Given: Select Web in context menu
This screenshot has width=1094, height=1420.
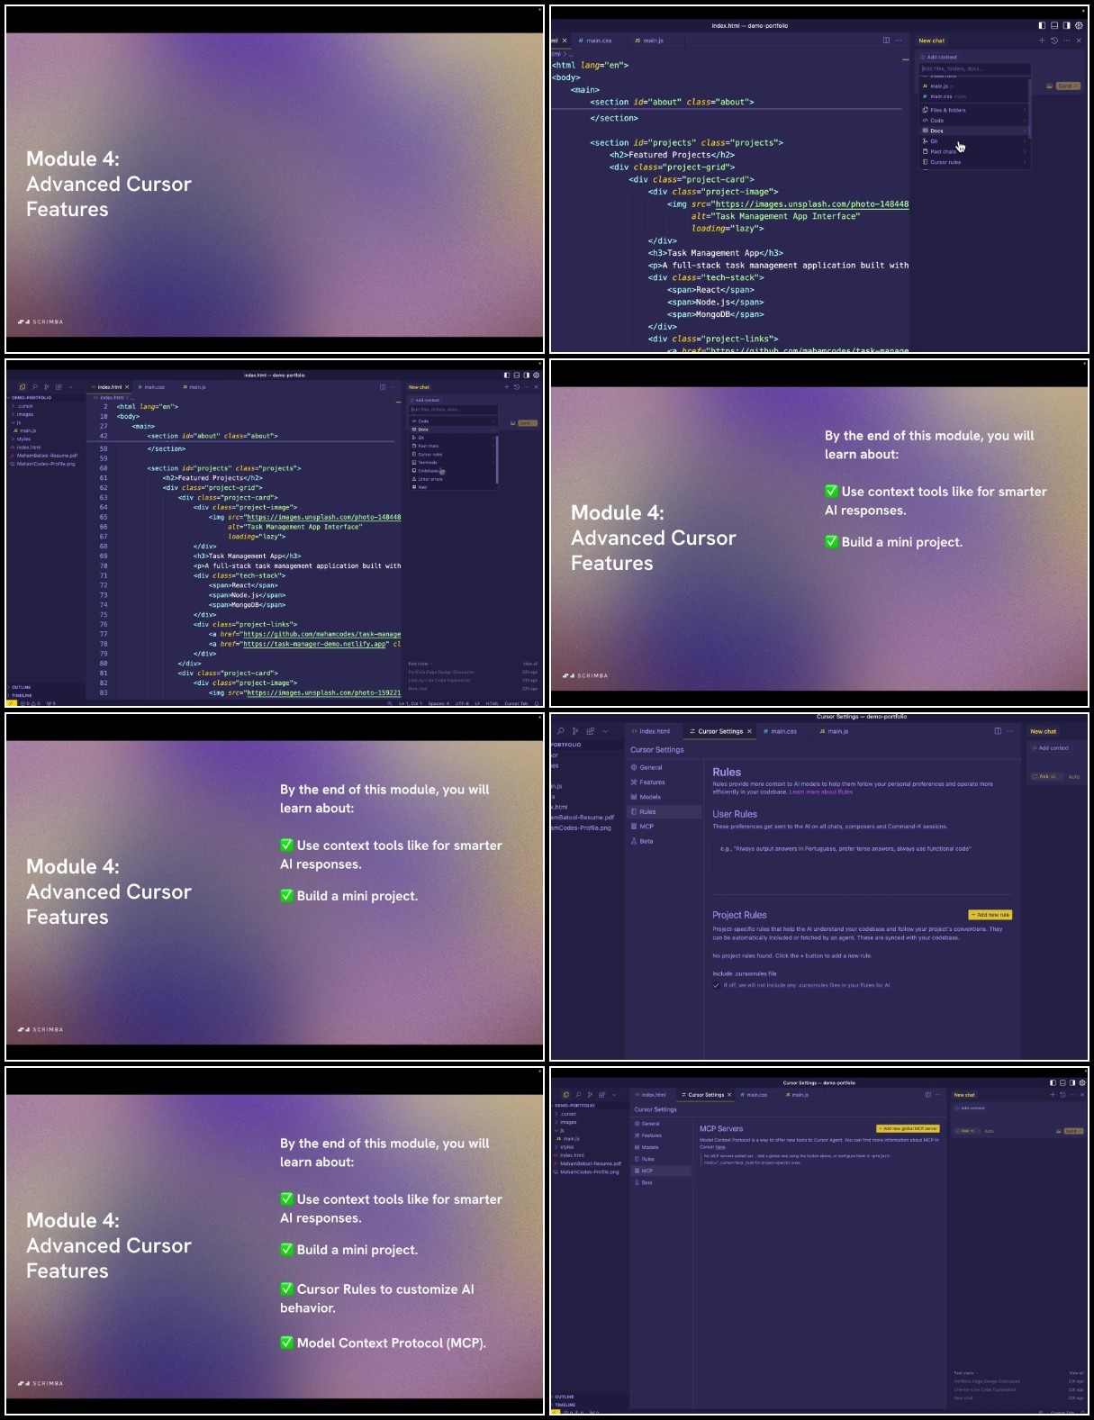Looking at the screenshot, I should point(452,487).
